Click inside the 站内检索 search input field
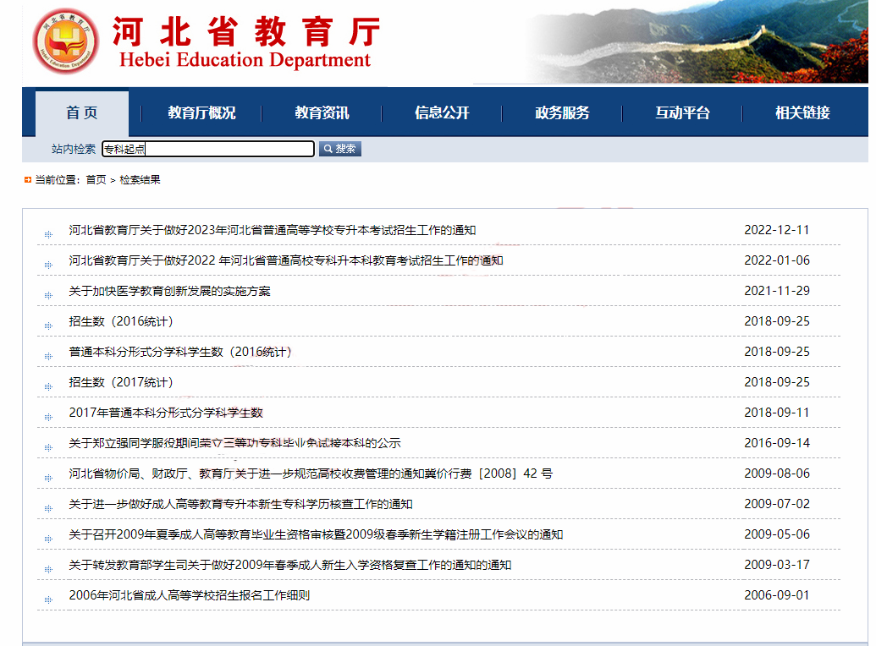The height and width of the screenshot is (646, 876). point(207,149)
